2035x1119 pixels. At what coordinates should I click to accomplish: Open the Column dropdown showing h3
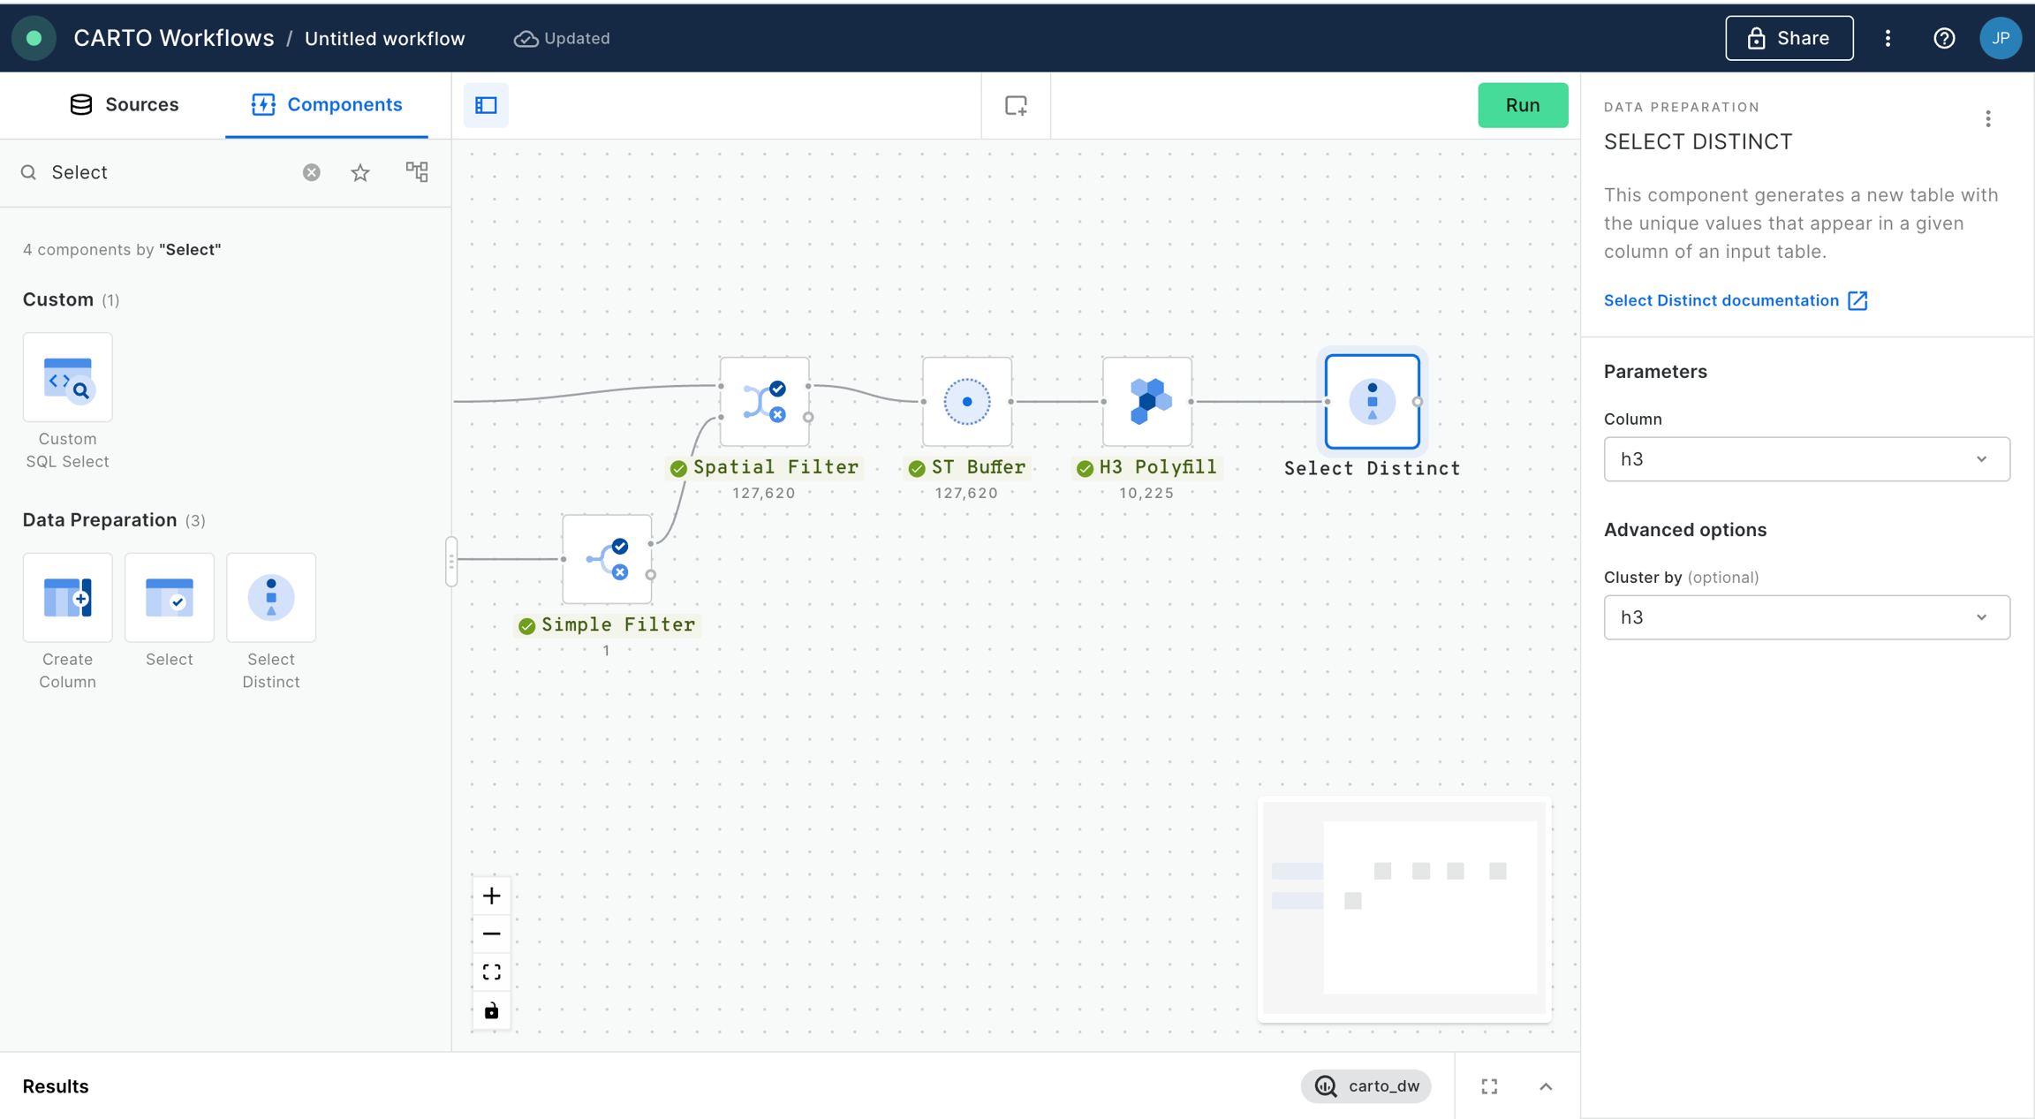coord(1806,459)
